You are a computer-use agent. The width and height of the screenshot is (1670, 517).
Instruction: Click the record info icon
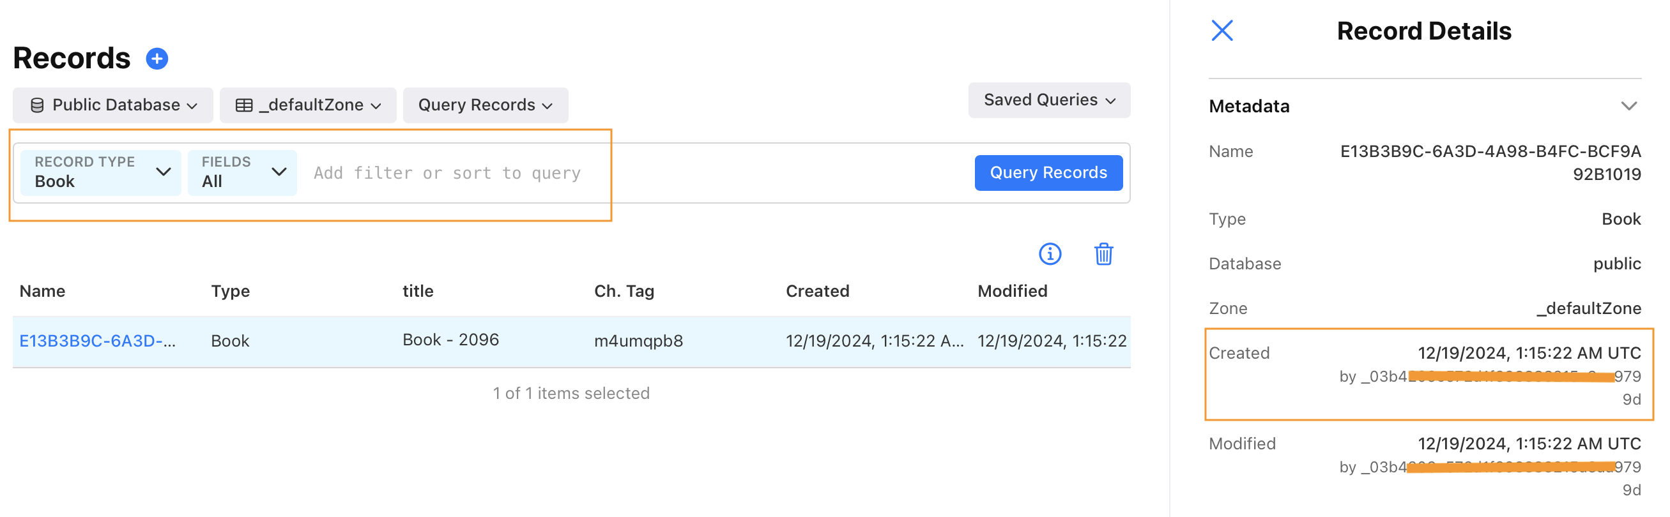(x=1050, y=254)
